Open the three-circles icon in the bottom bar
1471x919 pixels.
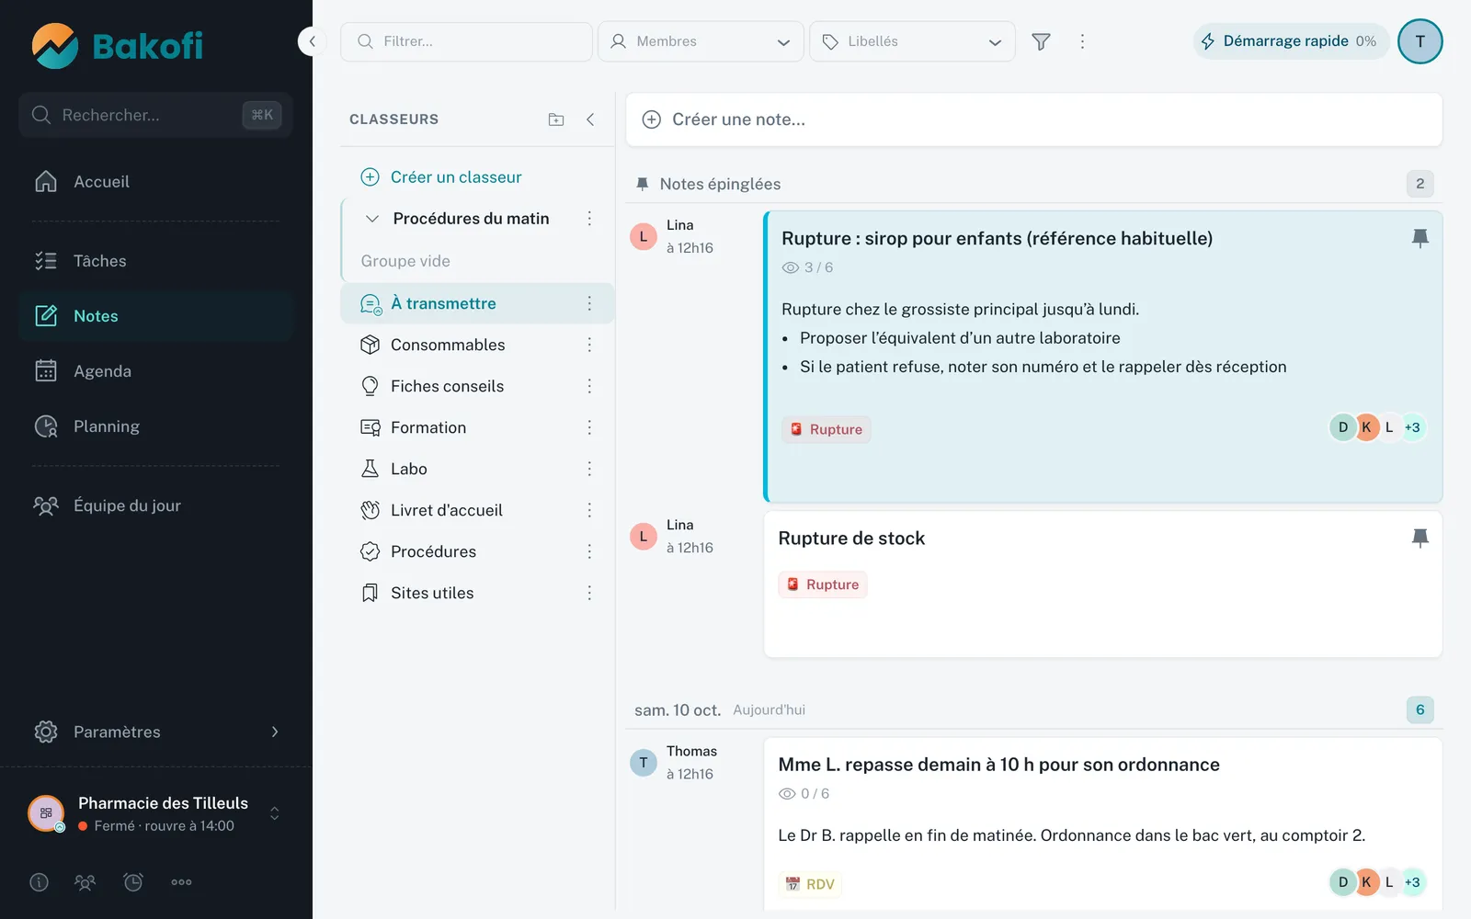(x=181, y=882)
